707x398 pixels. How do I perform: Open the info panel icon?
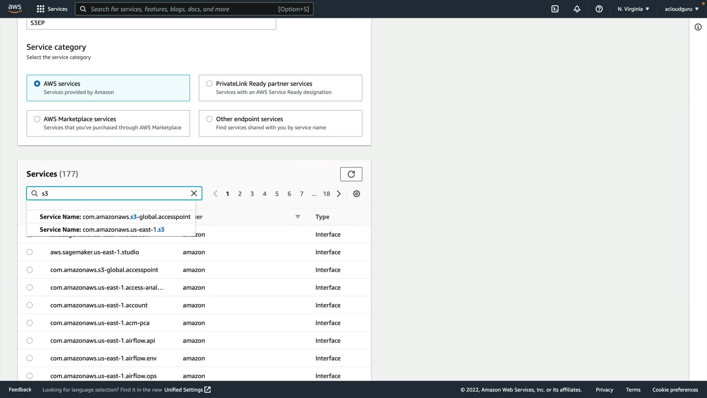(x=698, y=27)
